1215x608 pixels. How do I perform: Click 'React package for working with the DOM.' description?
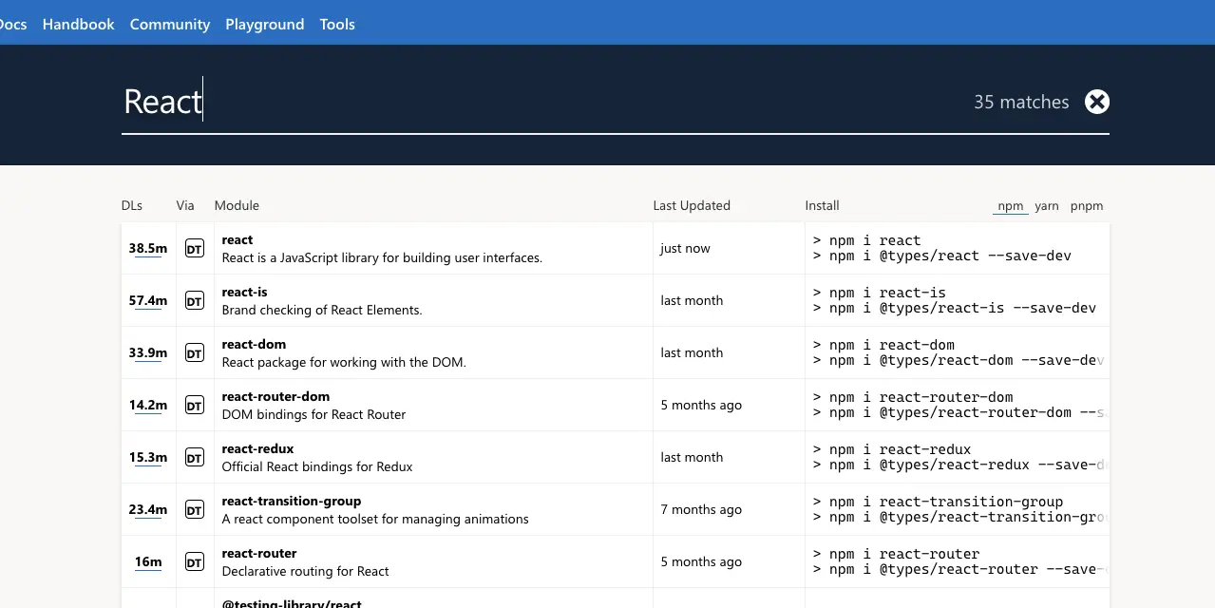(x=344, y=363)
